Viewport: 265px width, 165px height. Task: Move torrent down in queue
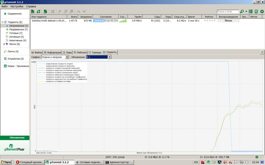coord(84,12)
